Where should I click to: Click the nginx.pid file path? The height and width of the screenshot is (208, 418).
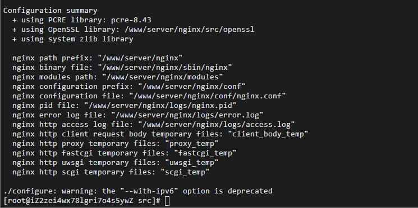160,106
